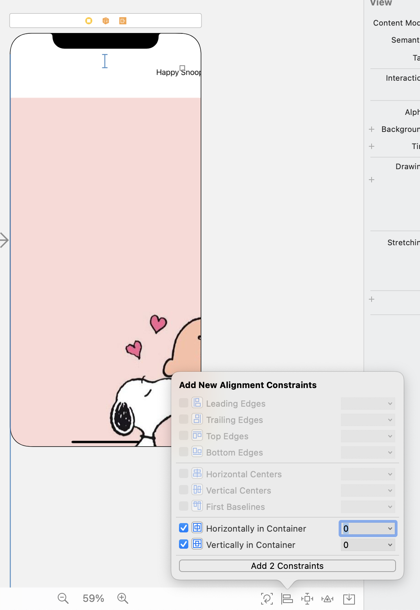The width and height of the screenshot is (420, 610).
Task: Open the Align constraints button
Action: coord(287,599)
